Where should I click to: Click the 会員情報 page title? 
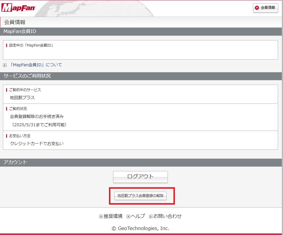(x=15, y=22)
